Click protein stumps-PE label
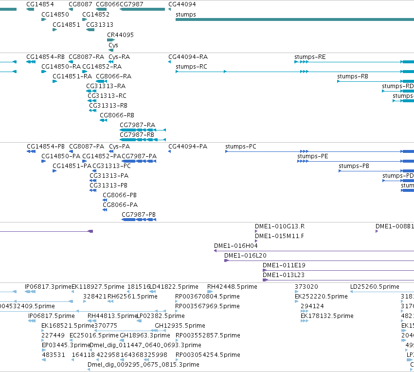 click(x=313, y=156)
